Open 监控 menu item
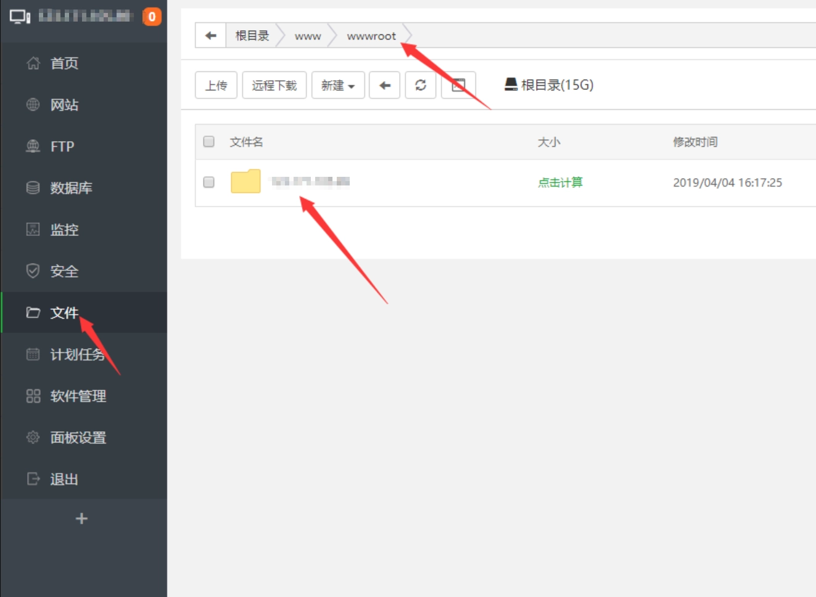This screenshot has height=597, width=816. click(64, 229)
